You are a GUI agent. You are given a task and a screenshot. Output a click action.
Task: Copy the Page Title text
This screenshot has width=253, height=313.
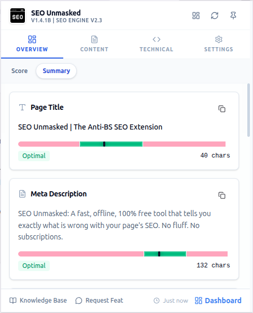[222, 109]
